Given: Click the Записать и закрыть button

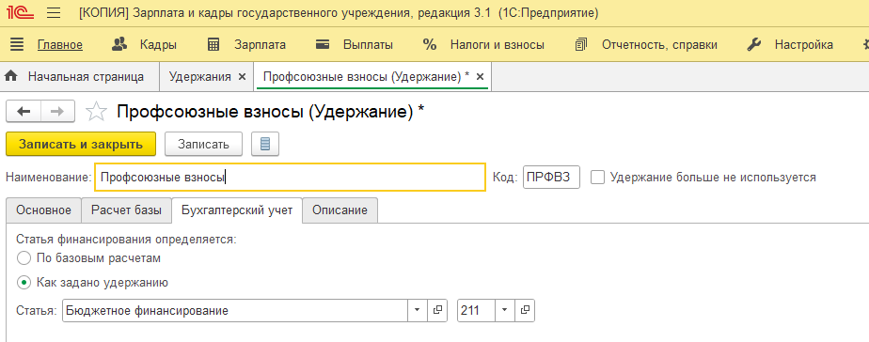Looking at the screenshot, I should coord(81,144).
